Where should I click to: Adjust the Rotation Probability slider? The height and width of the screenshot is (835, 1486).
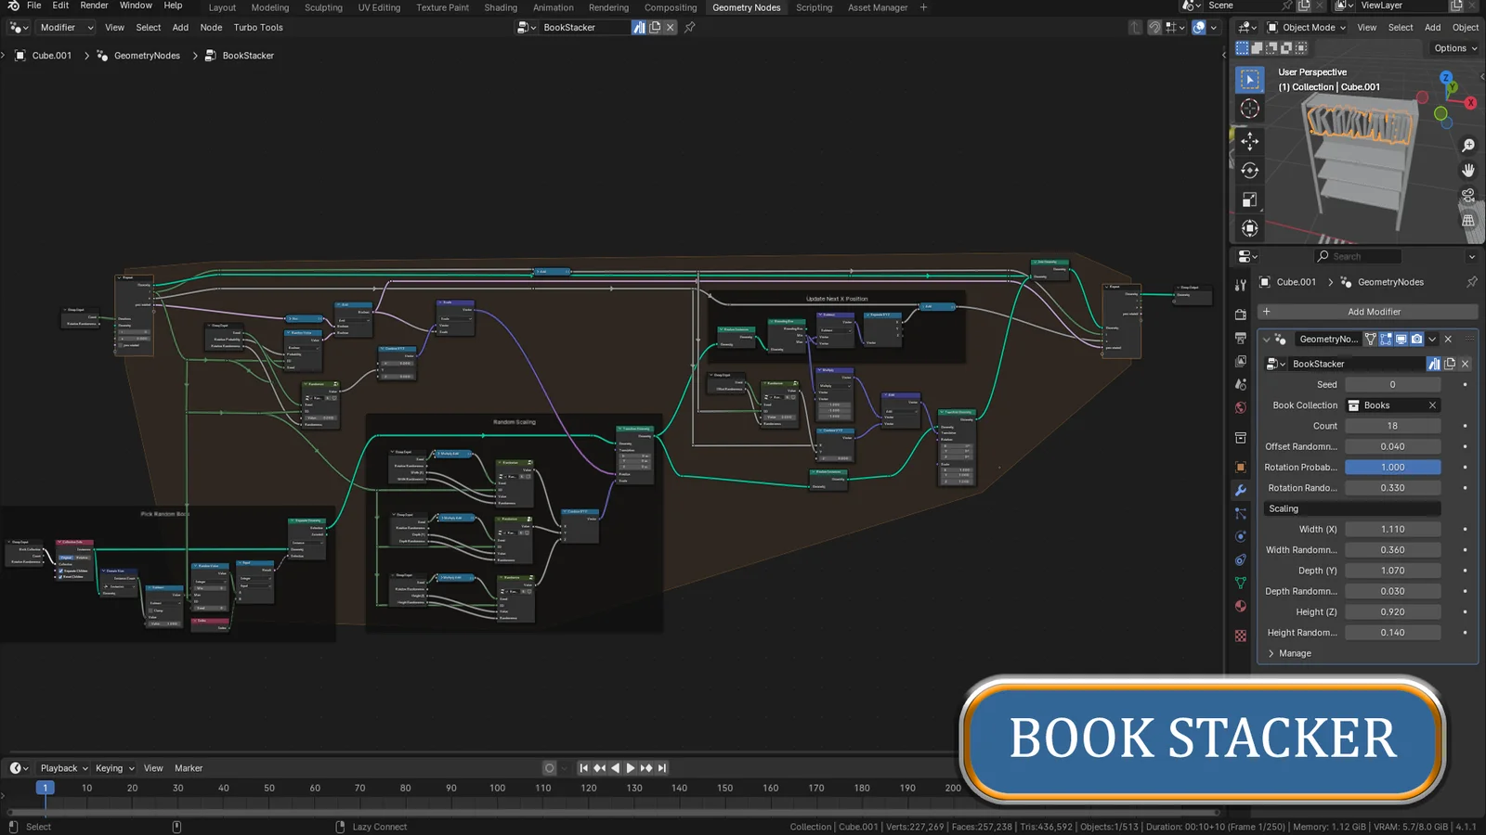pos(1392,467)
